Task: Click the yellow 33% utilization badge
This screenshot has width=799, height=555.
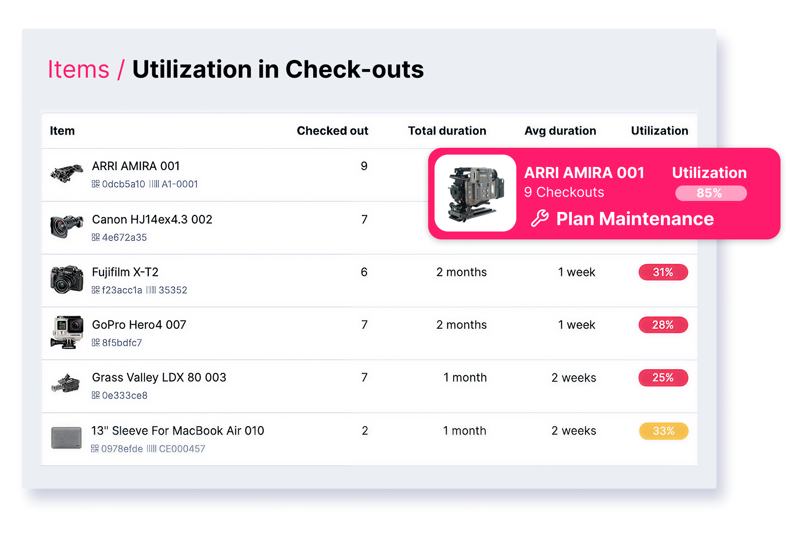Action: coord(663,431)
